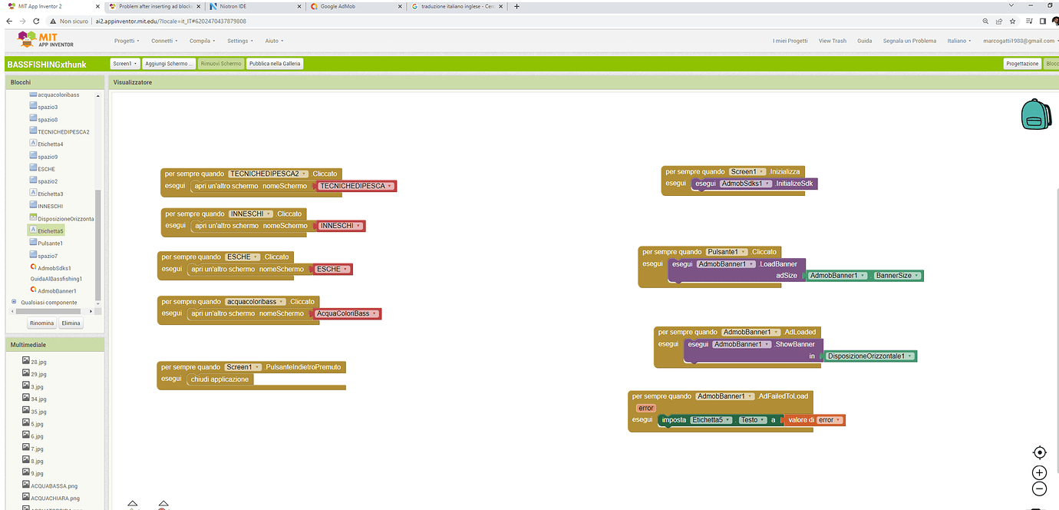Click the Rinomina button

pos(42,323)
